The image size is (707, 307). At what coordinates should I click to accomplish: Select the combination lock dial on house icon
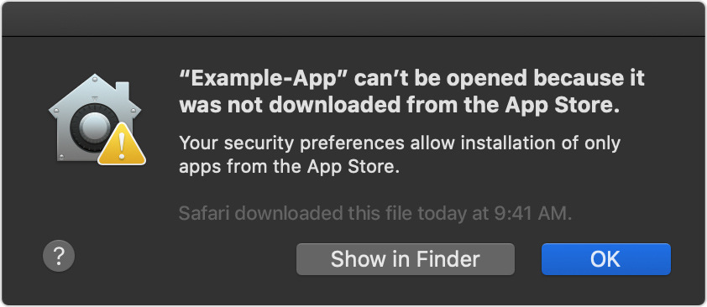click(x=93, y=125)
